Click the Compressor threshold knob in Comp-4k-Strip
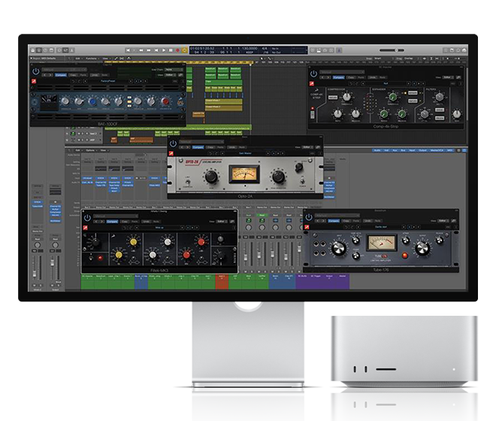496x421 pixels. [346, 97]
